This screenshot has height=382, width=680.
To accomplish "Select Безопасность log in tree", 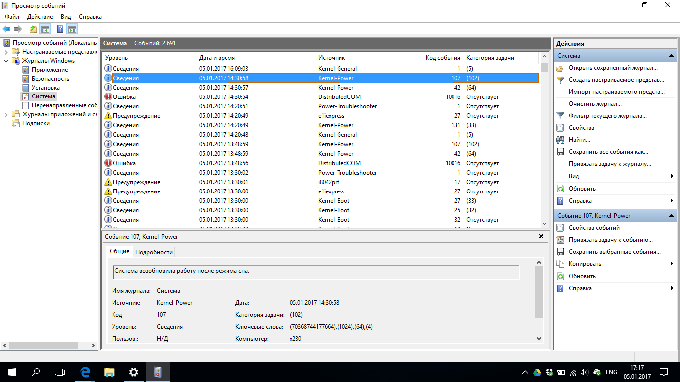I will [x=50, y=79].
